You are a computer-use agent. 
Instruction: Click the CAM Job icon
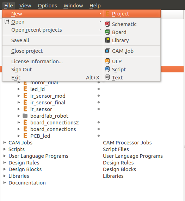point(107,51)
